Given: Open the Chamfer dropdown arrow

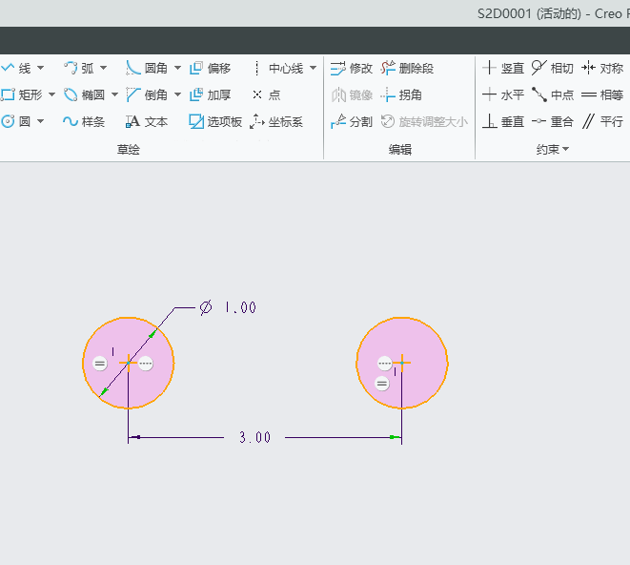Looking at the screenshot, I should (177, 95).
